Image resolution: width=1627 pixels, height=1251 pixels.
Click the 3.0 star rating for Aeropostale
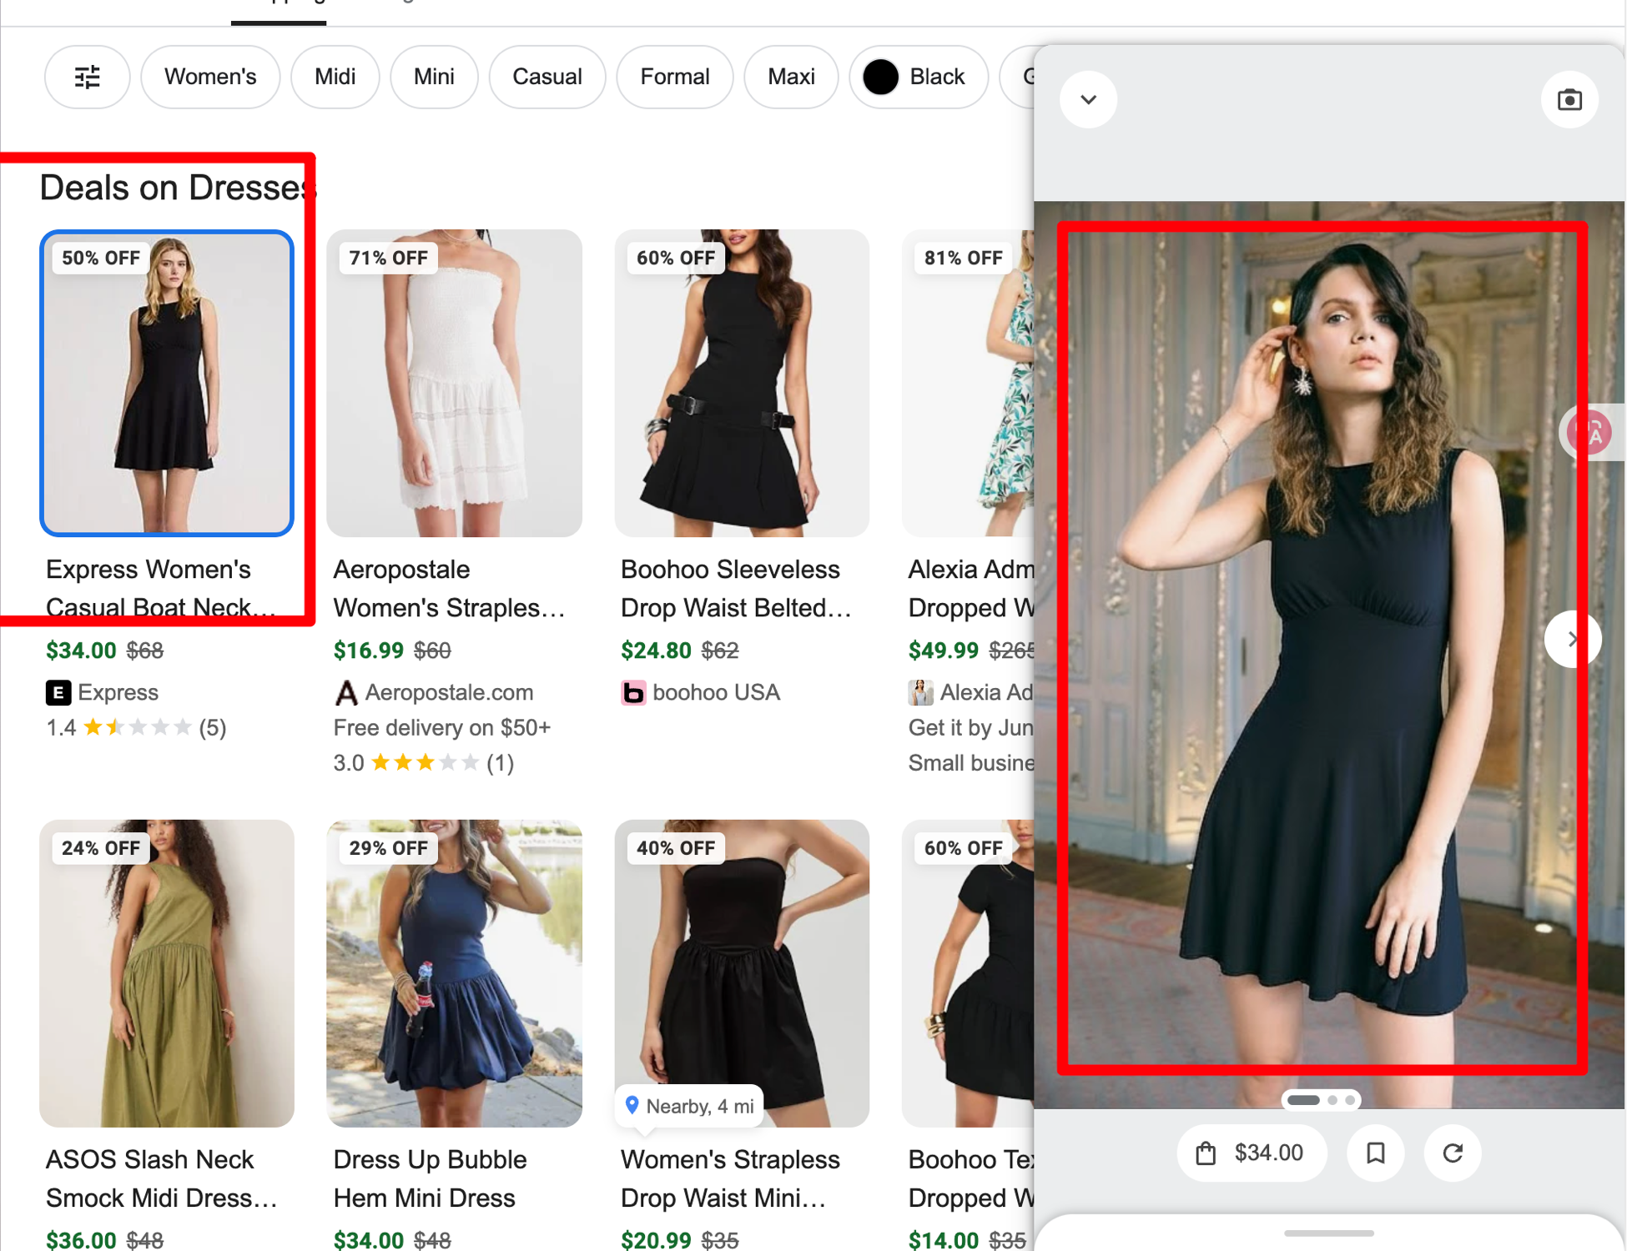[423, 763]
